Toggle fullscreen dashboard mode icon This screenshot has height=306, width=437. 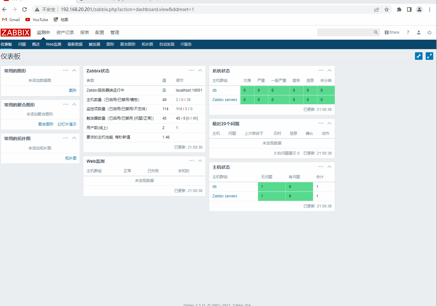tap(429, 56)
